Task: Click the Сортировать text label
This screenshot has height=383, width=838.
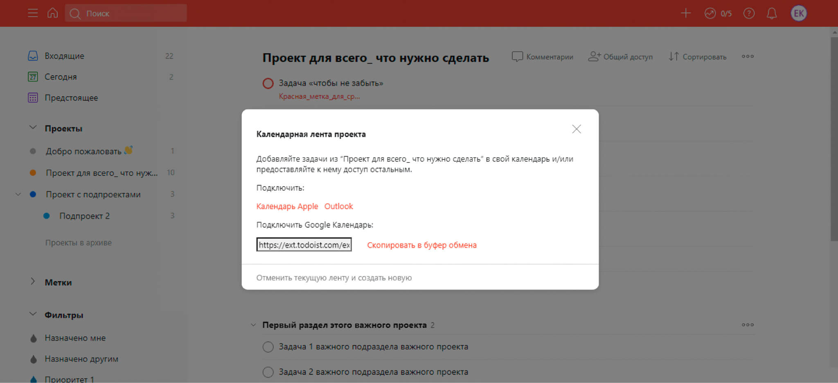Action: pos(704,57)
